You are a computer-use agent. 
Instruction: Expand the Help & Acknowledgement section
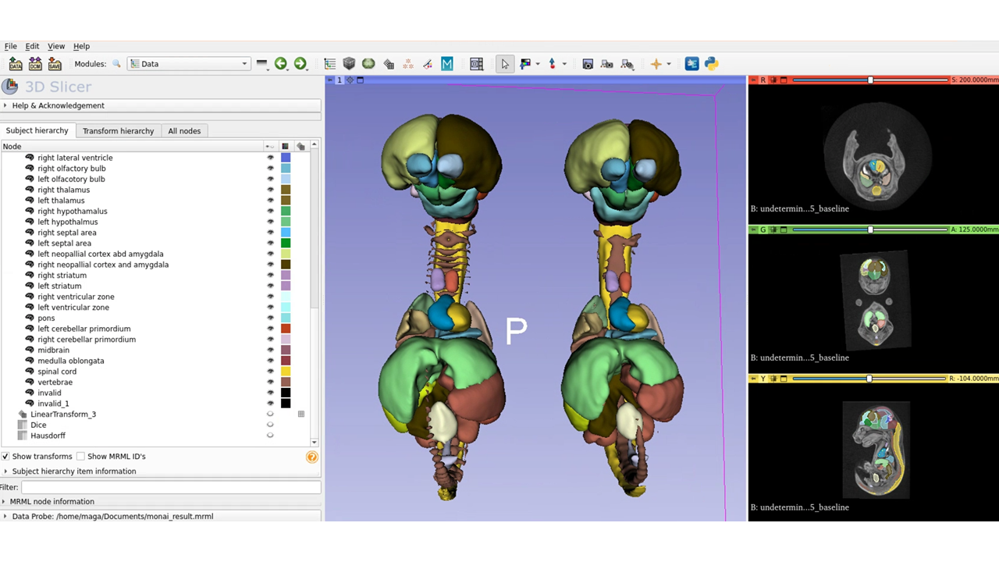[58, 105]
